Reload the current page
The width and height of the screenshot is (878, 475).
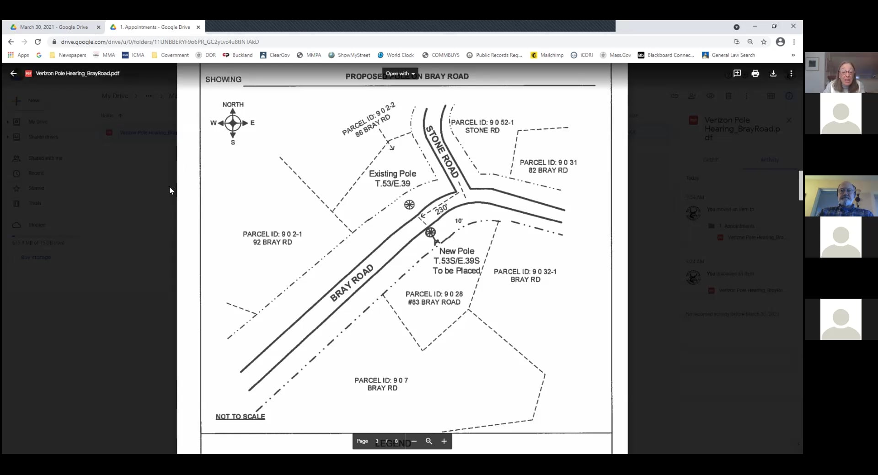click(38, 42)
